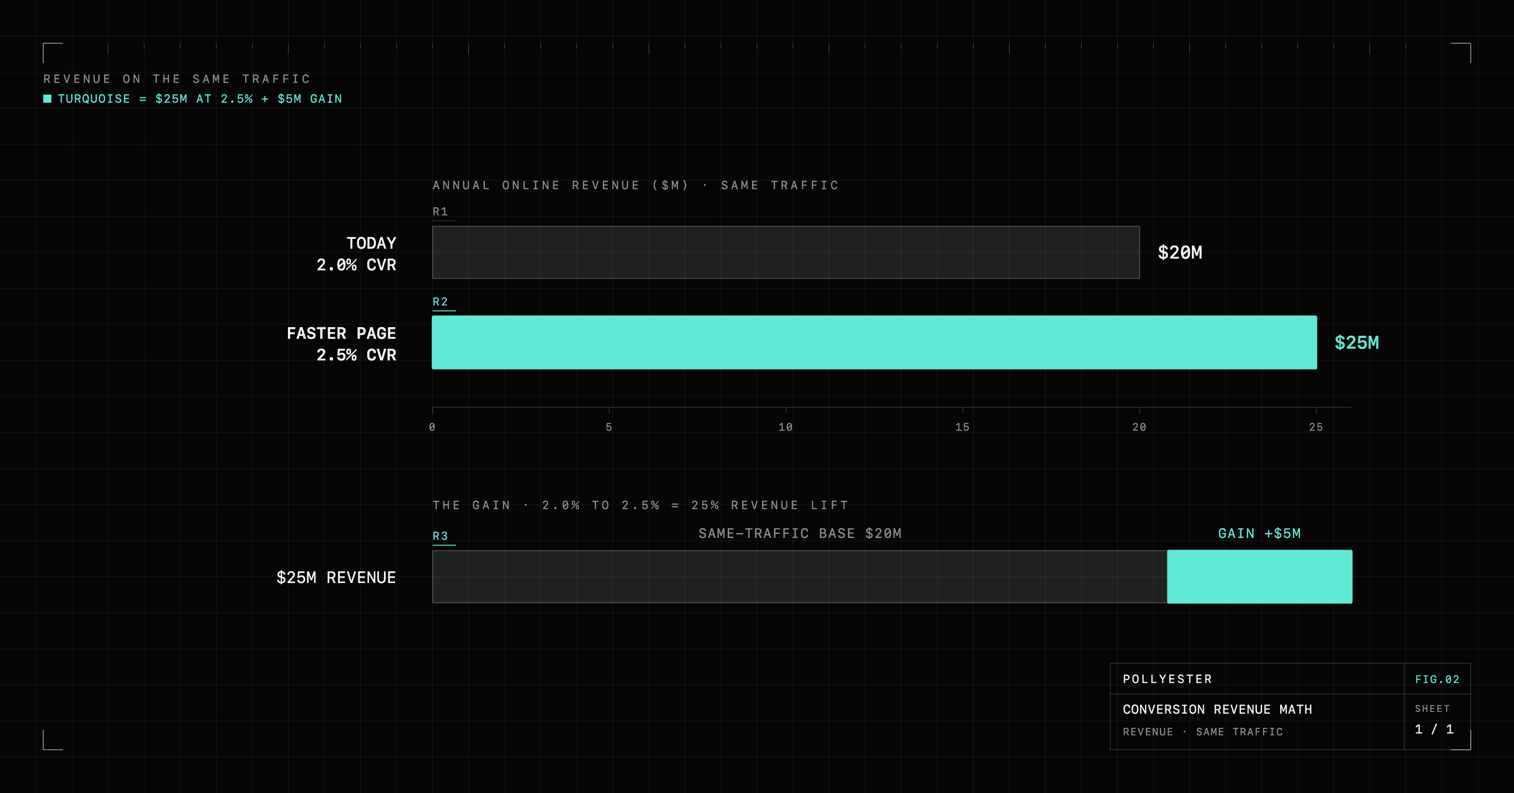Click the Same-Traffic Base $20M label
The width and height of the screenshot is (1514, 793).
[x=800, y=533]
